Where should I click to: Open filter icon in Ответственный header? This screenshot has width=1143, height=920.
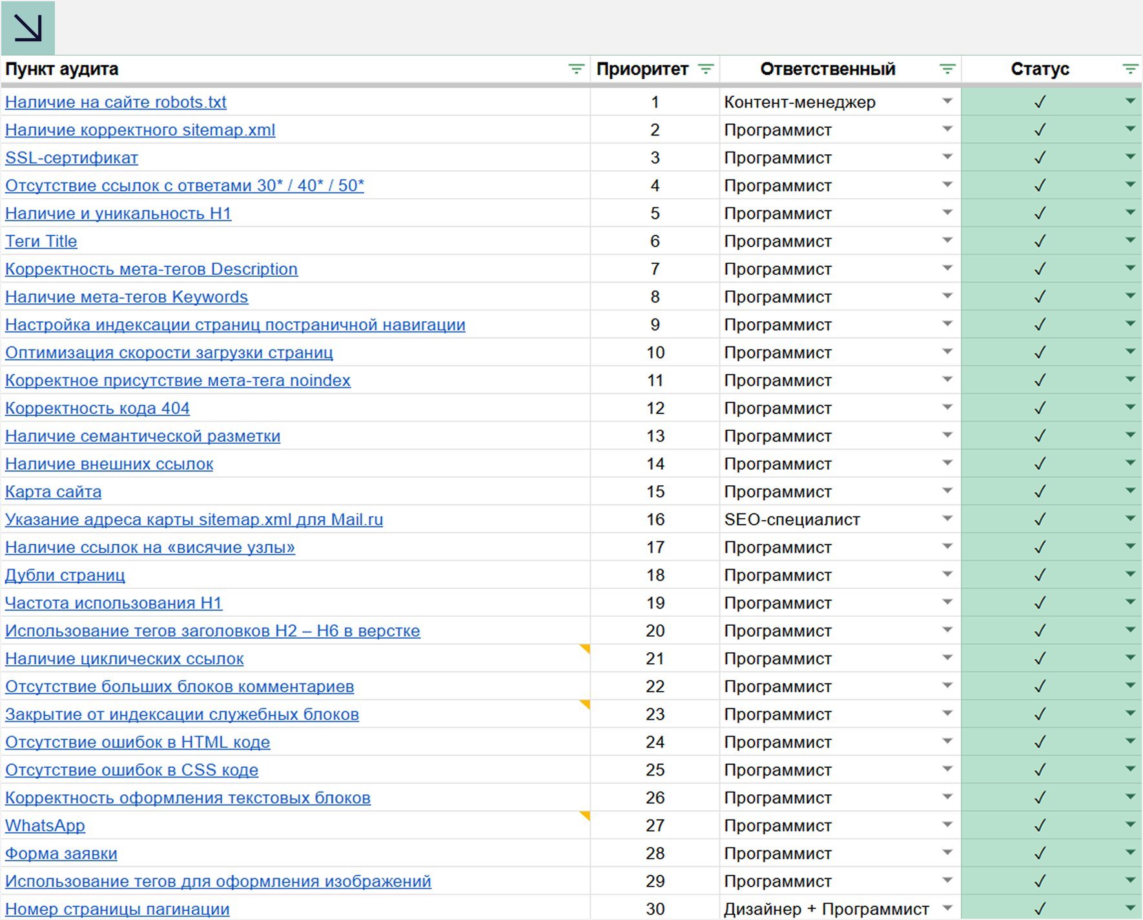tap(947, 69)
